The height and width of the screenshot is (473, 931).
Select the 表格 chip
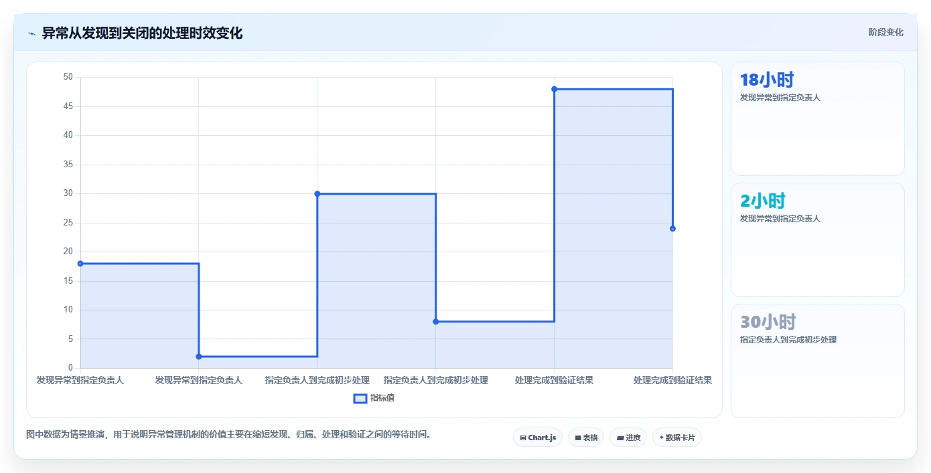pos(586,438)
